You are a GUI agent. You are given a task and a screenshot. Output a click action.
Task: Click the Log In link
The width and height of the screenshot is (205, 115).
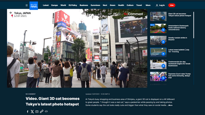(162, 5)
